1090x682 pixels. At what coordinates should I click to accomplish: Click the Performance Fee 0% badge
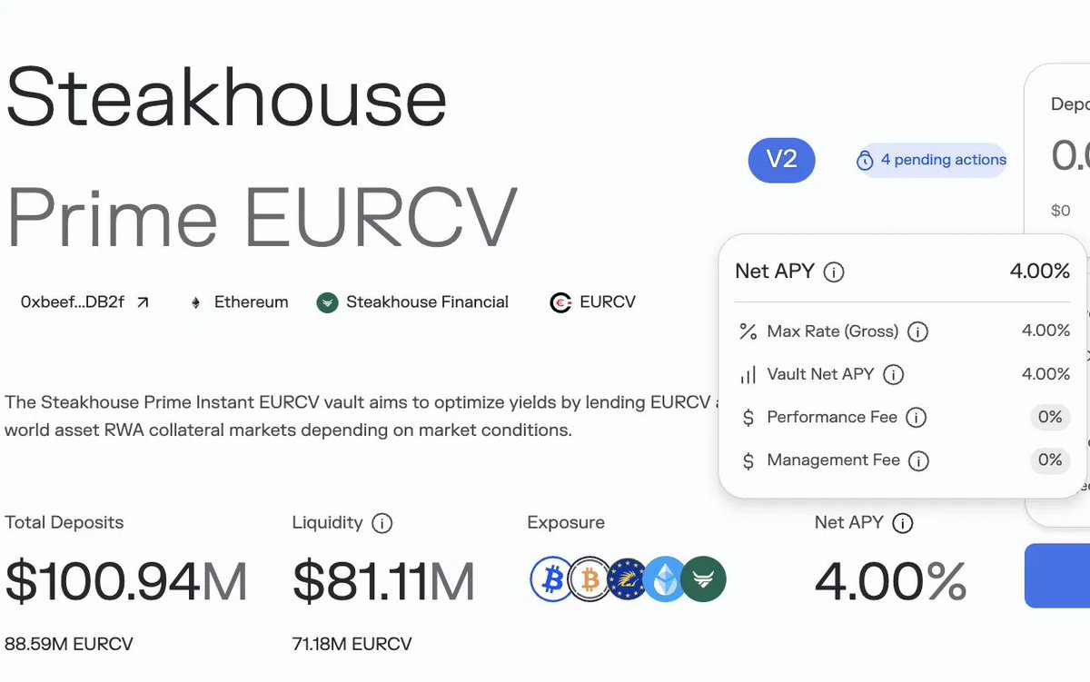pos(1050,418)
